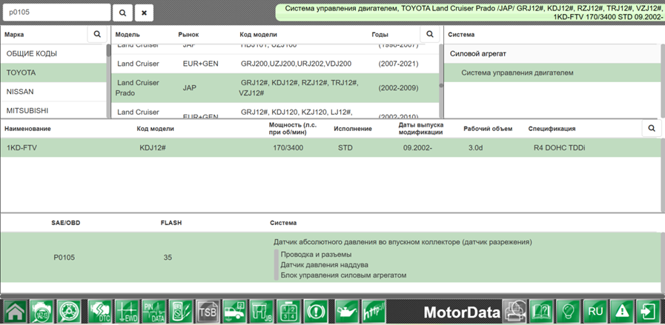Select Land Cruiser EUR+GEN GRJ200 row

tap(275, 64)
